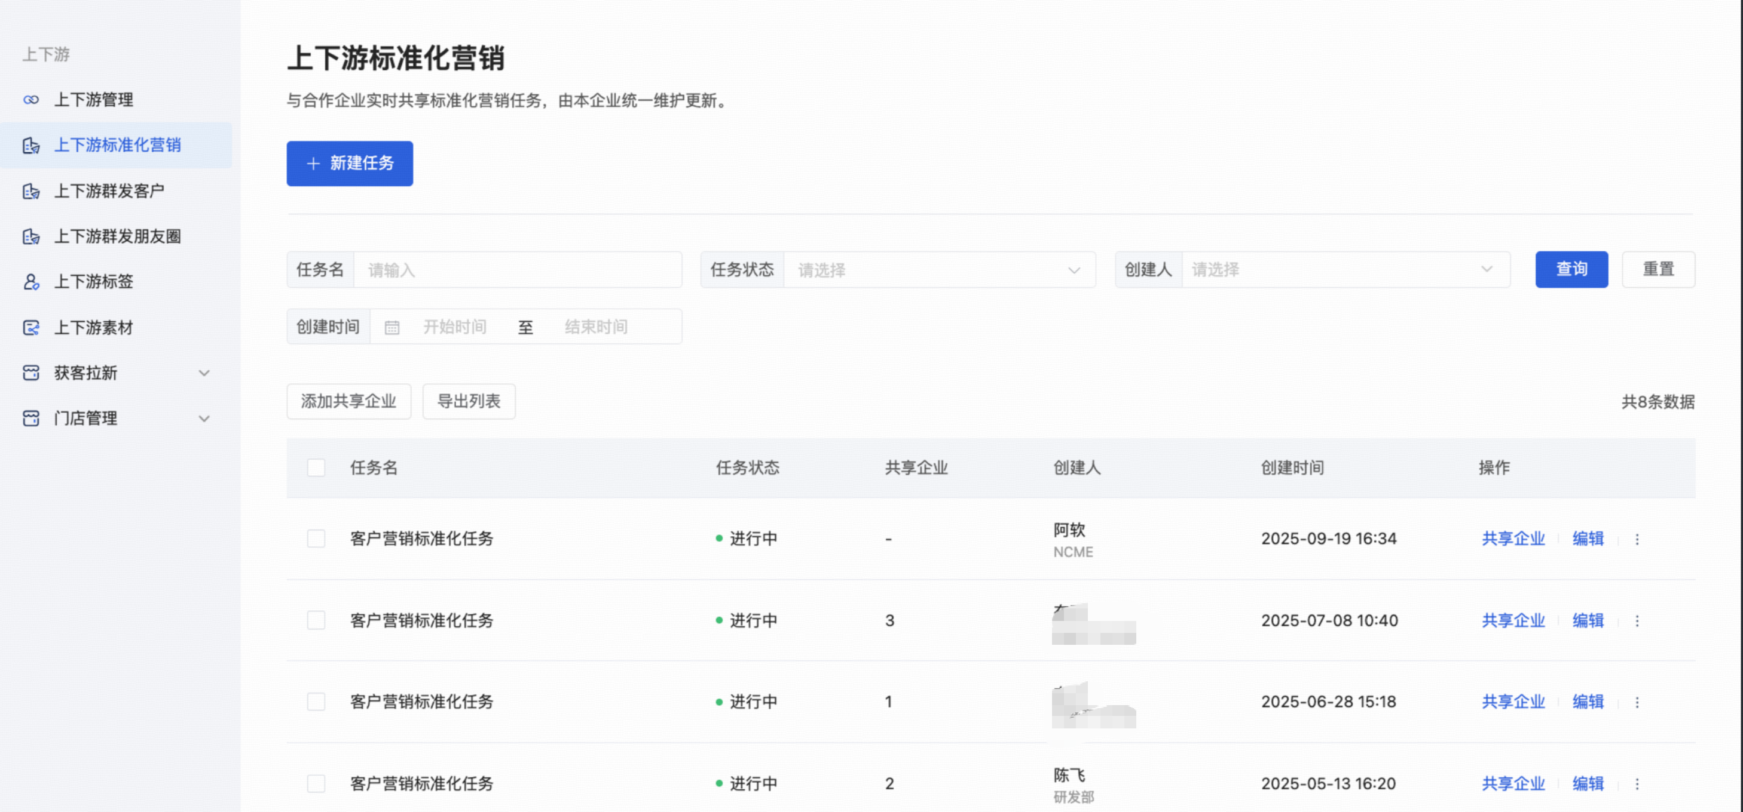The width and height of the screenshot is (1743, 812).
Task: Click 共享企业 link in 2025-09-19 row
Action: tap(1513, 539)
